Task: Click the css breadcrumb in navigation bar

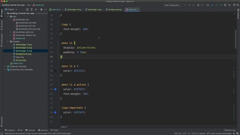Action: click(x=28, y=5)
